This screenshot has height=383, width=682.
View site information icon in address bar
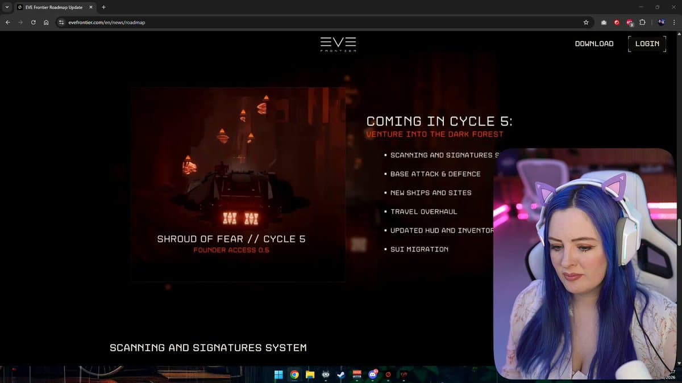pos(61,23)
